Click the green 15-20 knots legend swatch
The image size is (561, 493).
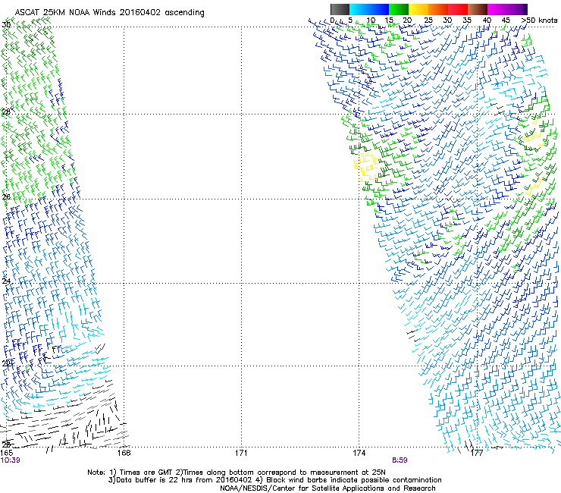click(x=399, y=9)
